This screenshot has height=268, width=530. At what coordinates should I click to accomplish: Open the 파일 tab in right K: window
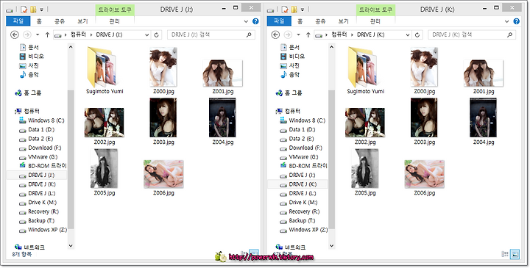[279, 21]
